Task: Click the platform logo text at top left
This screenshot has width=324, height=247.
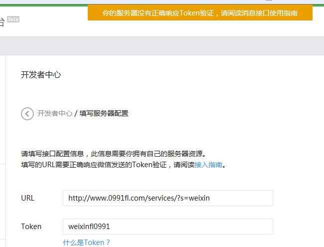Action: click(2, 21)
